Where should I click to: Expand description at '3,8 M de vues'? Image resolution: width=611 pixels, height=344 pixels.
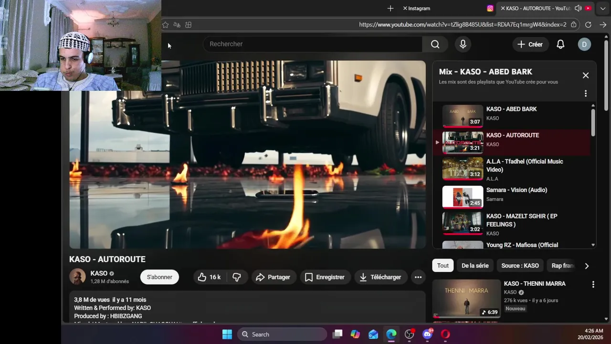(110, 300)
